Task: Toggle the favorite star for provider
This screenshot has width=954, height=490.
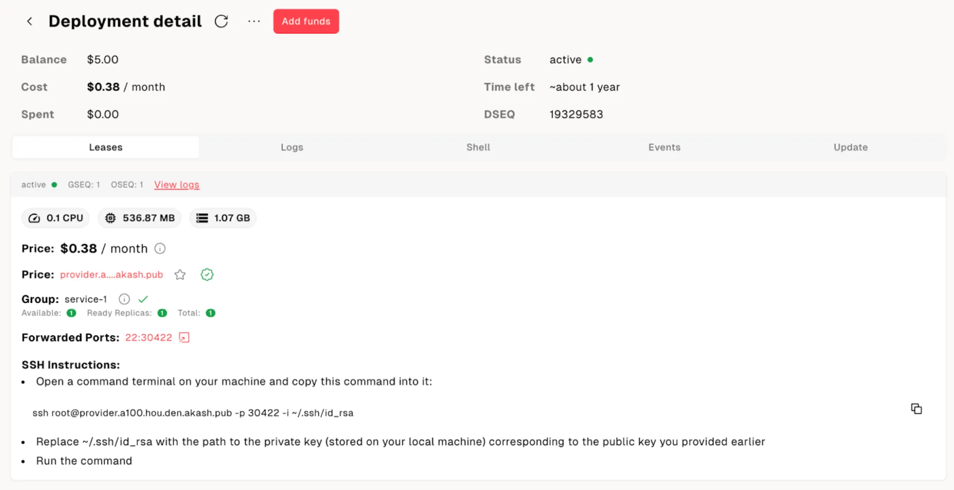Action: (180, 275)
